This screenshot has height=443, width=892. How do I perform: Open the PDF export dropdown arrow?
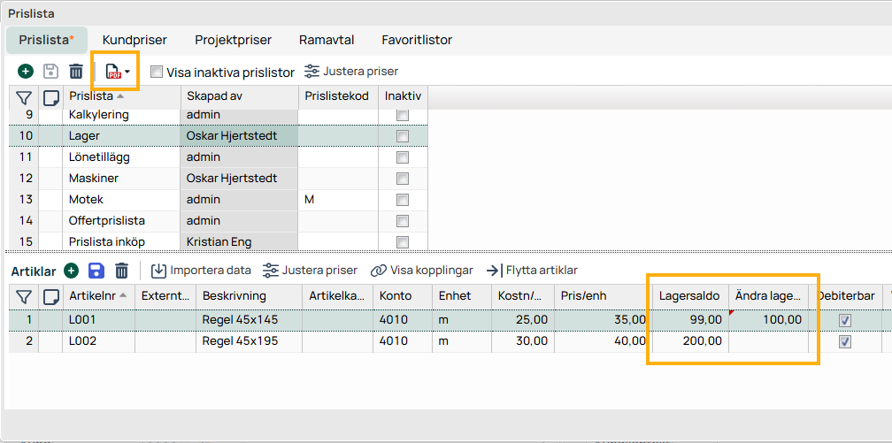coord(128,72)
